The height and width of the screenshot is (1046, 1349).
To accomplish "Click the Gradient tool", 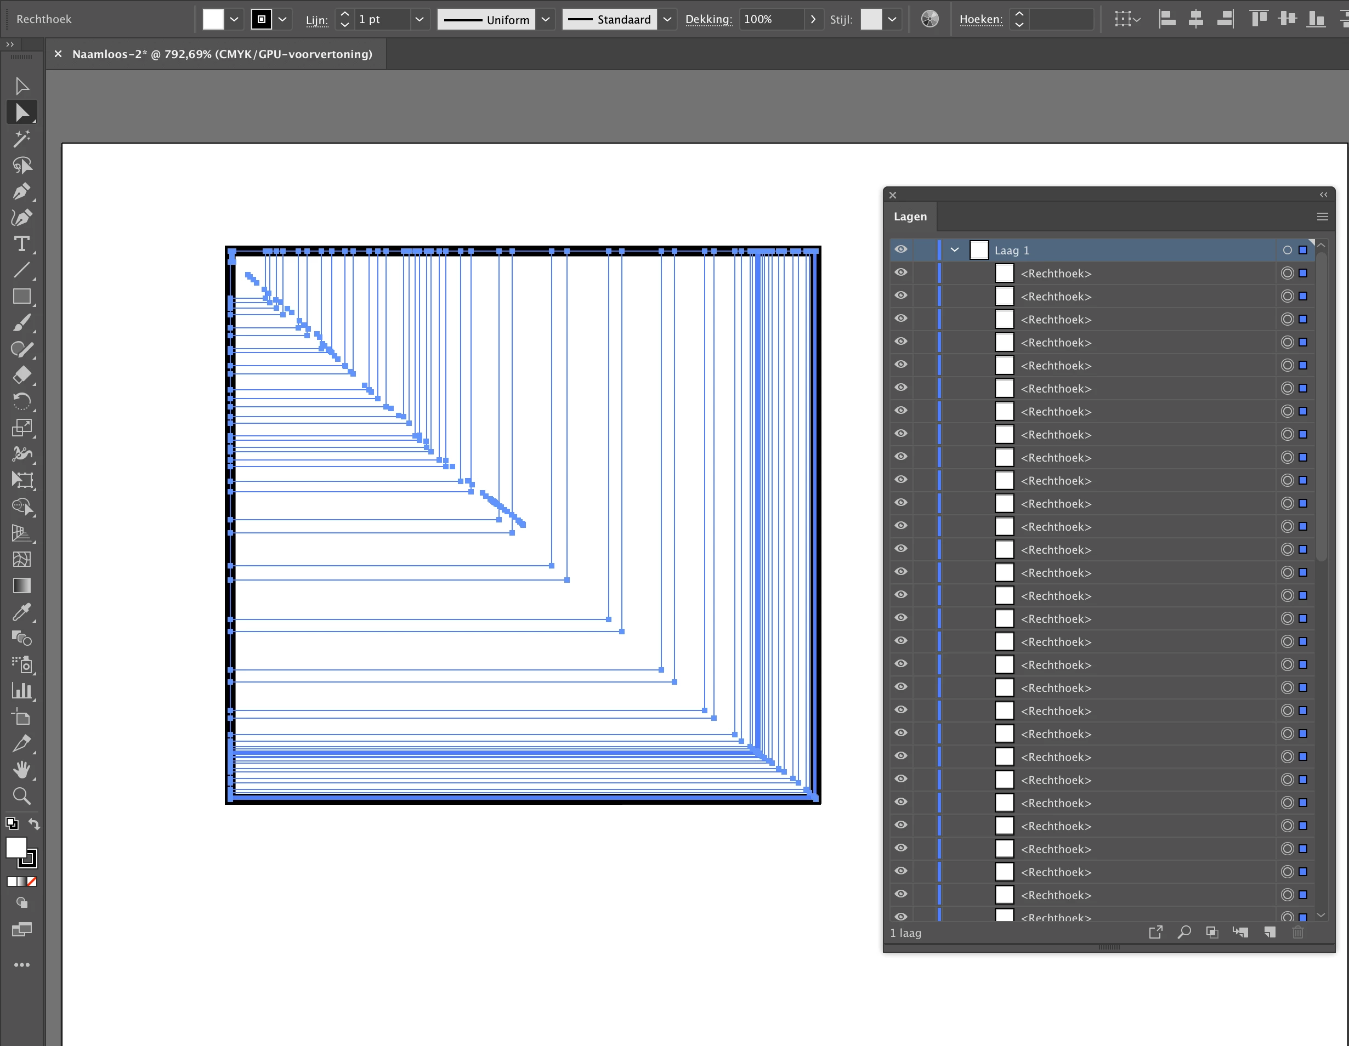I will click(x=21, y=585).
